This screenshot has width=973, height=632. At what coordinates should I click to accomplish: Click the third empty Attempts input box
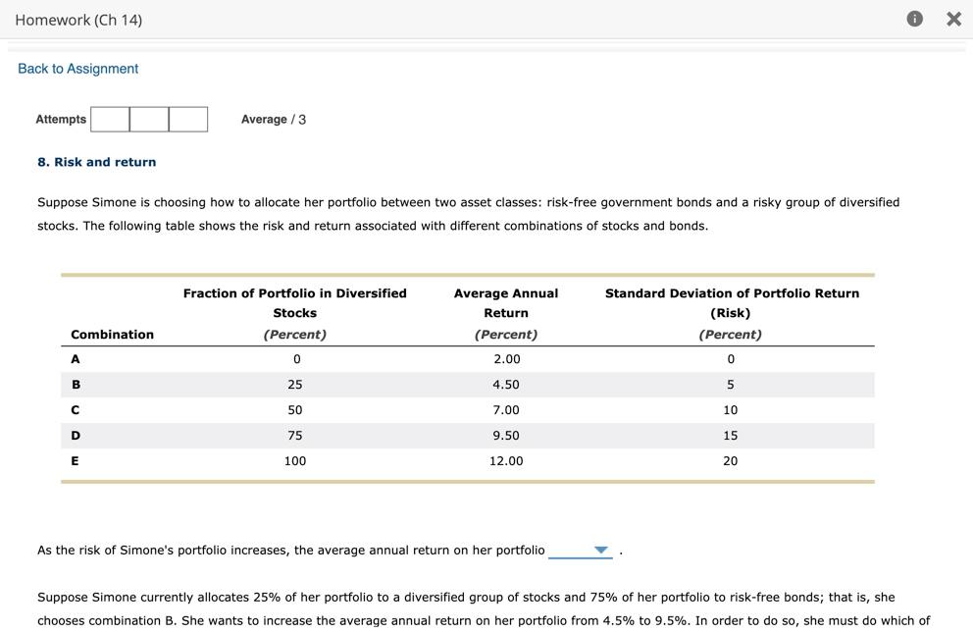point(188,119)
